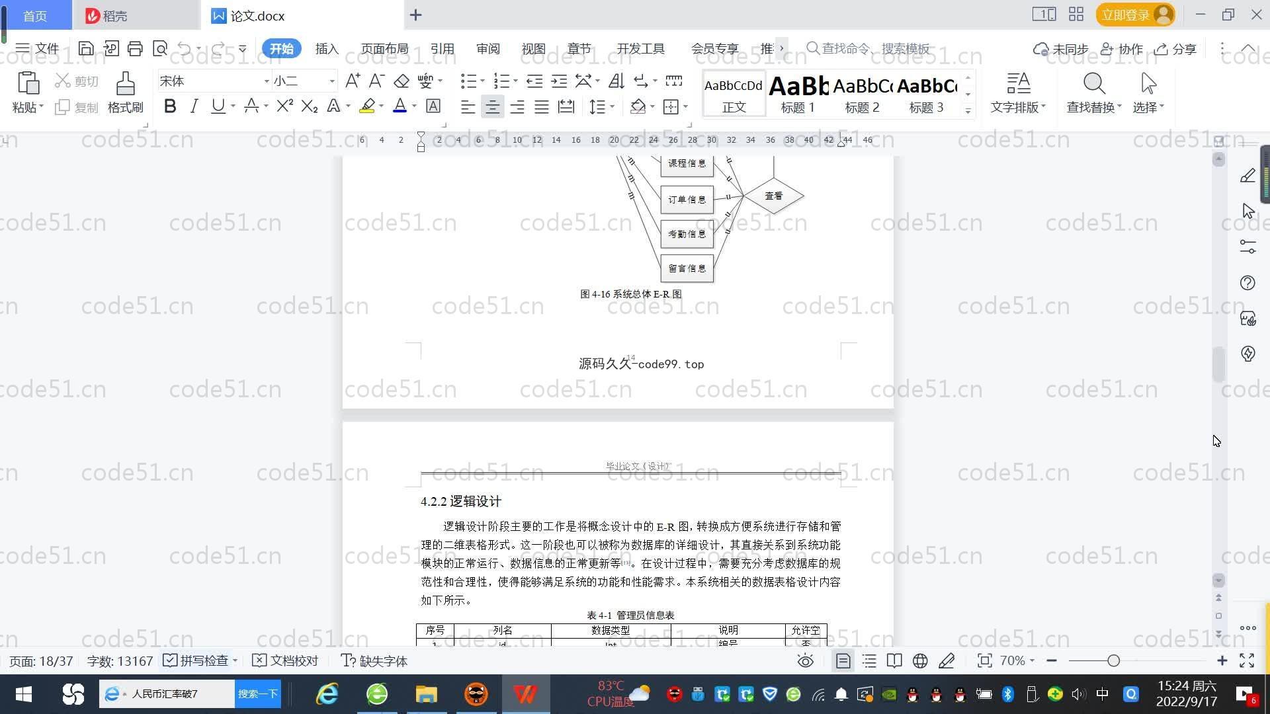
Task: Open the Help icon in right sidebar
Action: (1248, 283)
